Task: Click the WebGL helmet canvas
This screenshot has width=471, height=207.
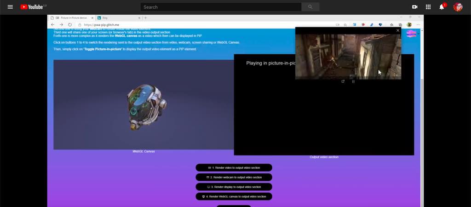Action: click(x=144, y=105)
